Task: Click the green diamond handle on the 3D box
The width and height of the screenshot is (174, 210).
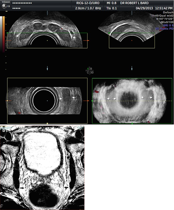Action: [92, 101]
